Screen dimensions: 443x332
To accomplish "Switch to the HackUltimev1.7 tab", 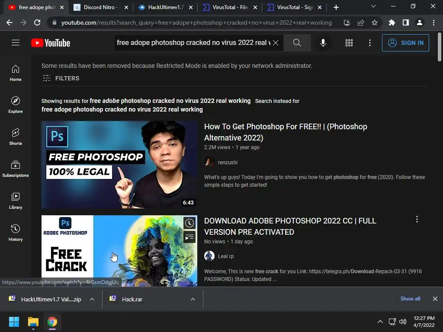I will click(166, 7).
